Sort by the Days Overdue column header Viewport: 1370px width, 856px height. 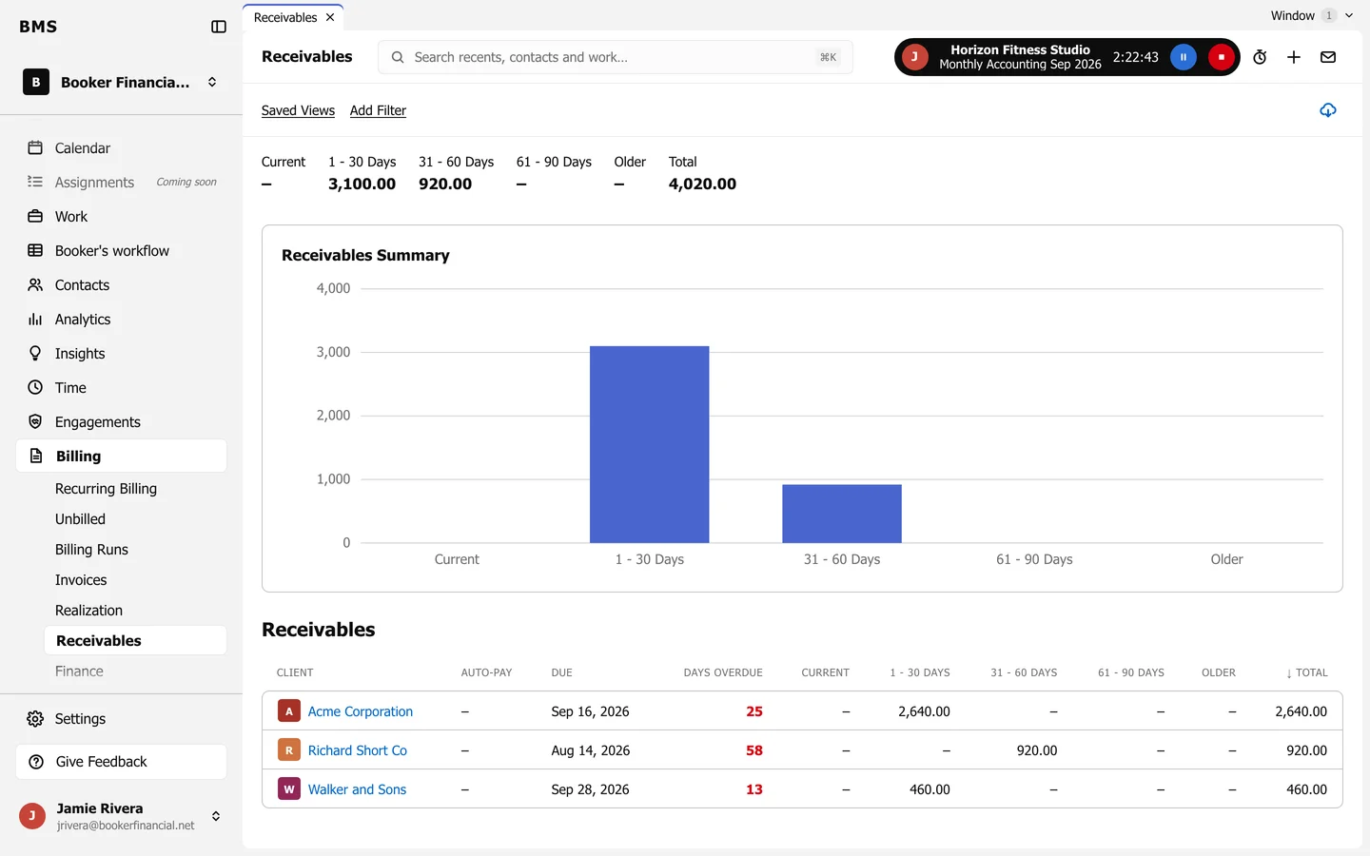[723, 672]
